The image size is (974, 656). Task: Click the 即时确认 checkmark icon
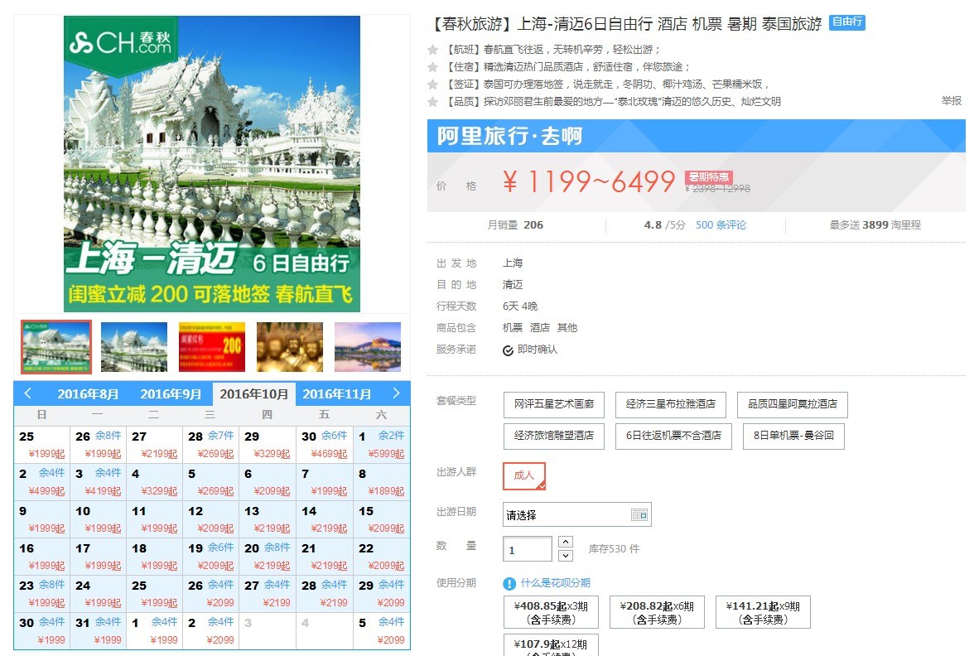[x=508, y=350]
